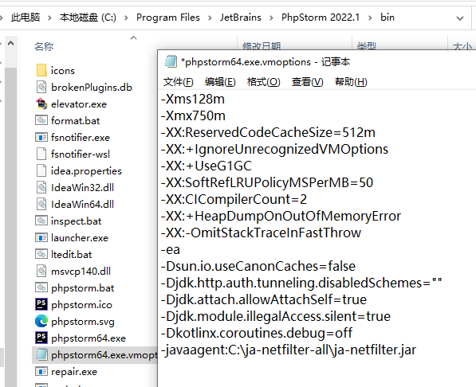Click the ltedit.bat file icon
The height and width of the screenshot is (387, 476).
coord(41,254)
